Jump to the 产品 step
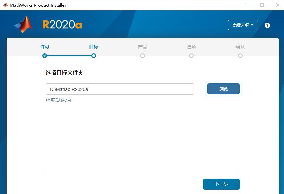Screen dimensions: 284x194 coord(143,47)
